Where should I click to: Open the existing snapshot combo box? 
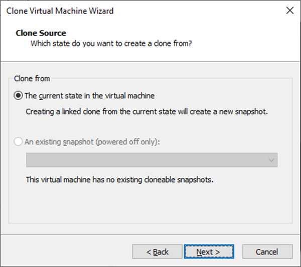point(152,160)
